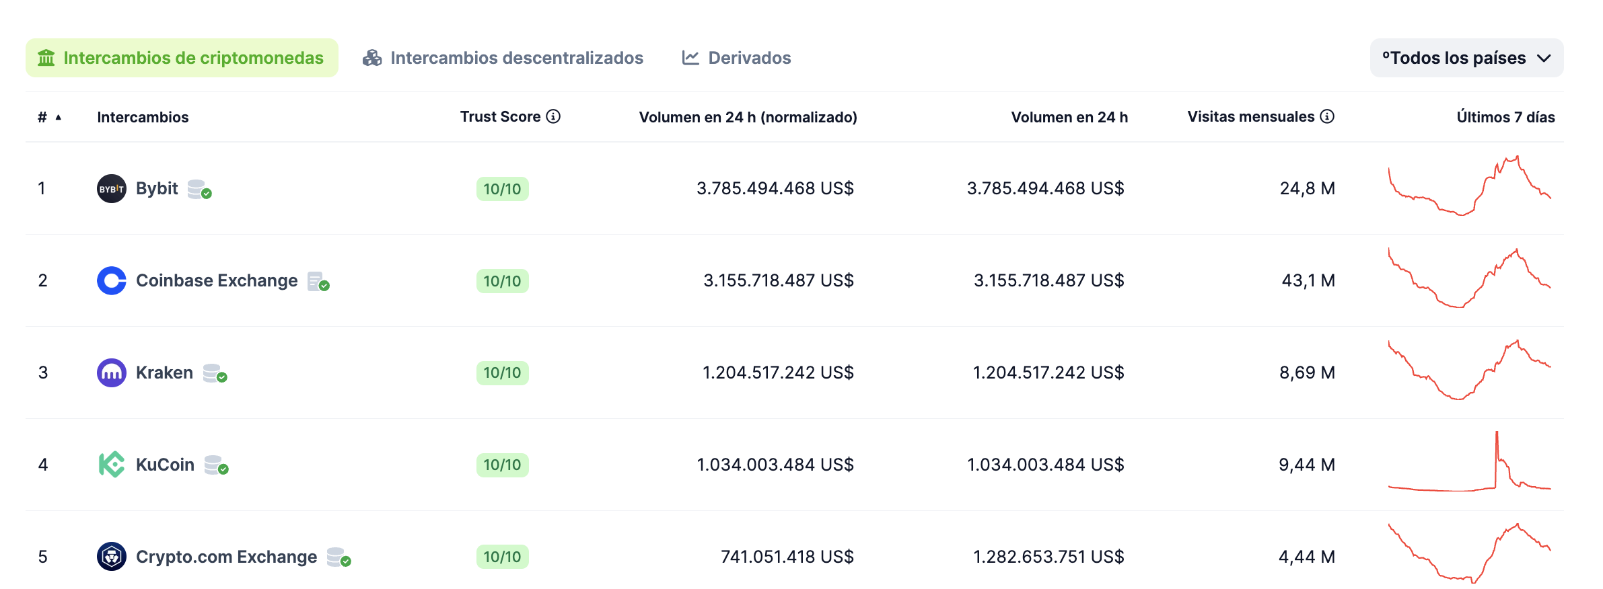
Task: Click the reserves badge next to Crypto.com Exchange
Action: click(339, 557)
